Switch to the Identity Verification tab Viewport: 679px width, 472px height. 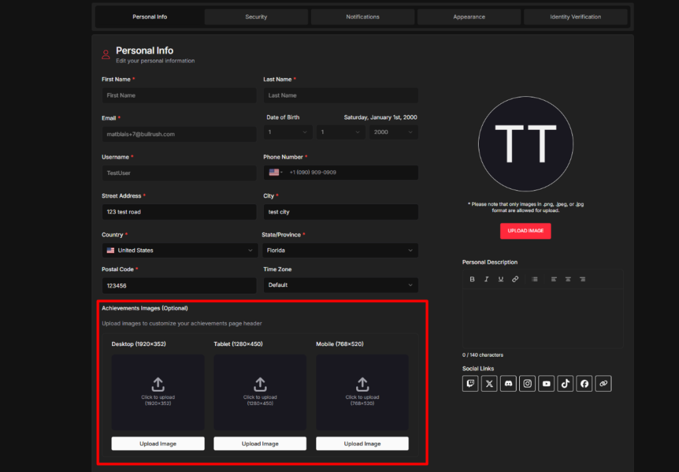pyautogui.click(x=576, y=17)
